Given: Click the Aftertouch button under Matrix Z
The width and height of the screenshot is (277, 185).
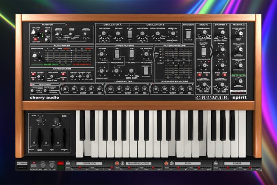Looking at the screenshot, I should (238, 91).
